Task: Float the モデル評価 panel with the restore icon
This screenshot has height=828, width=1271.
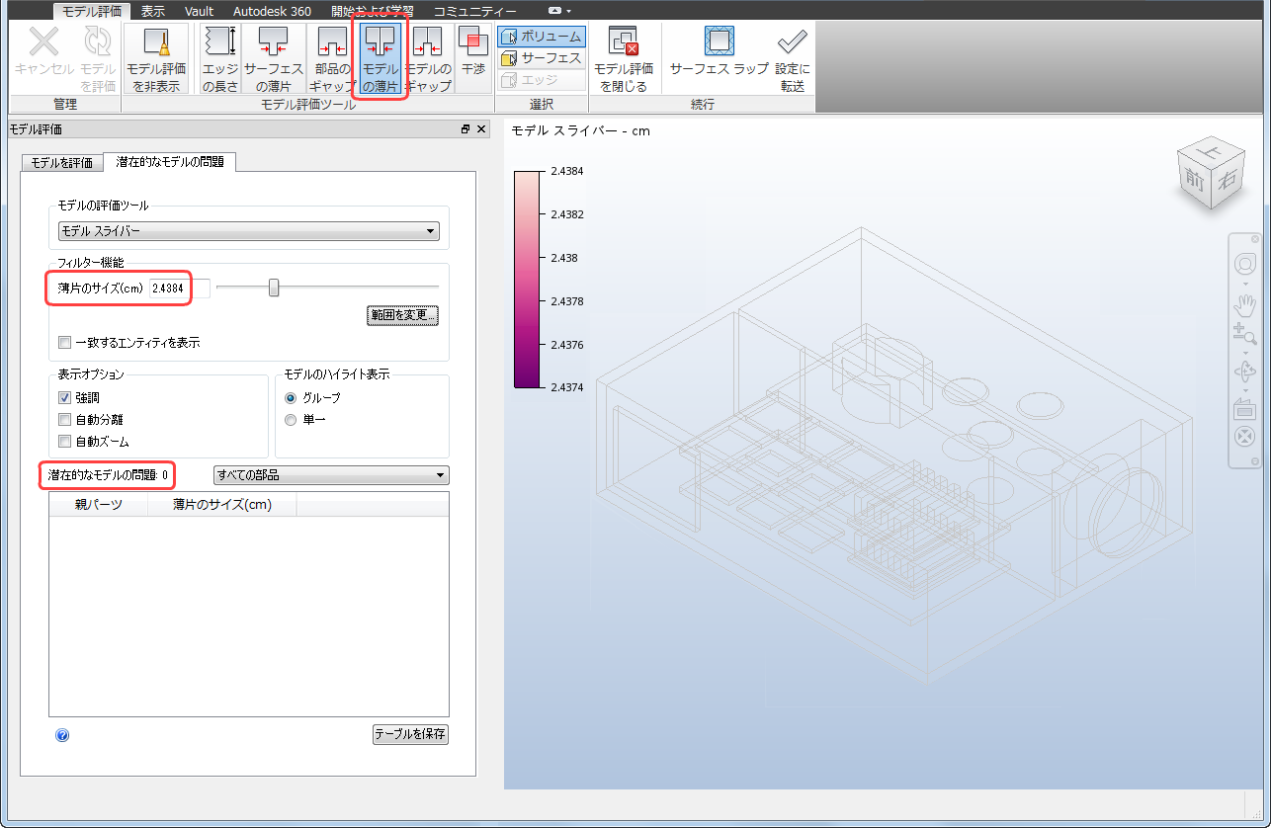Action: tap(466, 129)
